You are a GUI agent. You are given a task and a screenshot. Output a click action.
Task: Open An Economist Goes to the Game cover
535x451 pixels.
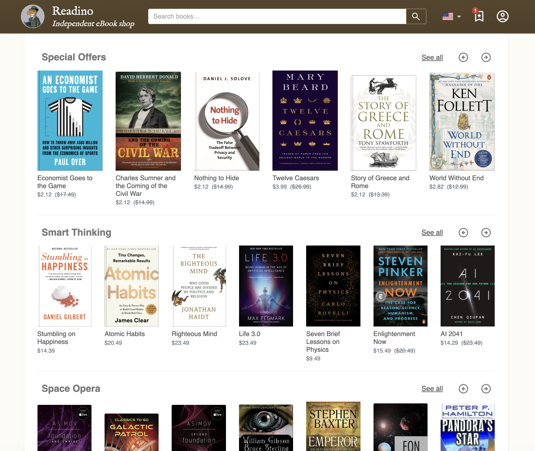[x=70, y=120]
